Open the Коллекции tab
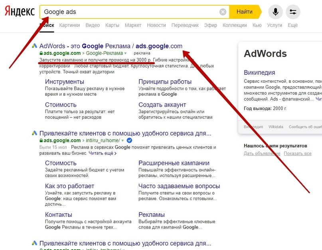The width and height of the screenshot is (322, 250). [x=235, y=25]
